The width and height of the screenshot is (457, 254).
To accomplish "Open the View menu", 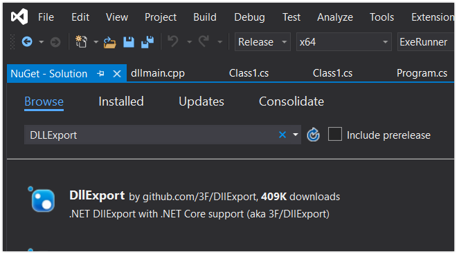I will point(117,17).
